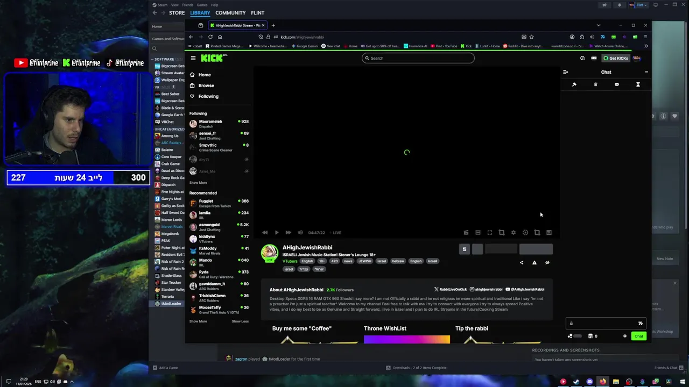Open the chat shop icon with 0
The height and width of the screenshot is (387, 689).
(x=593, y=336)
